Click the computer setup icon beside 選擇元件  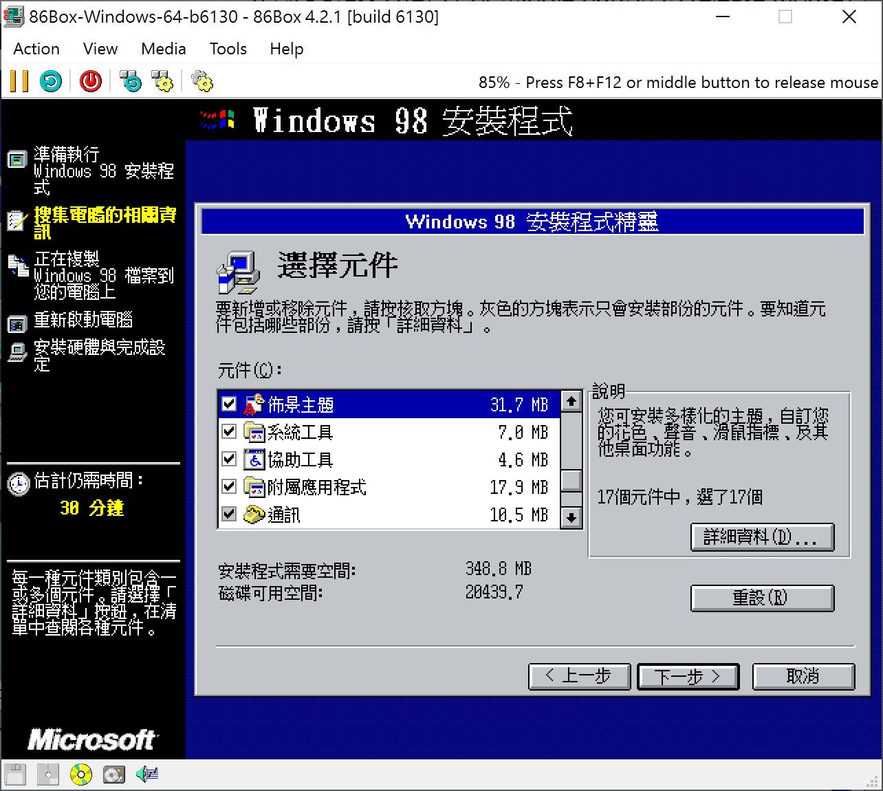tap(238, 272)
